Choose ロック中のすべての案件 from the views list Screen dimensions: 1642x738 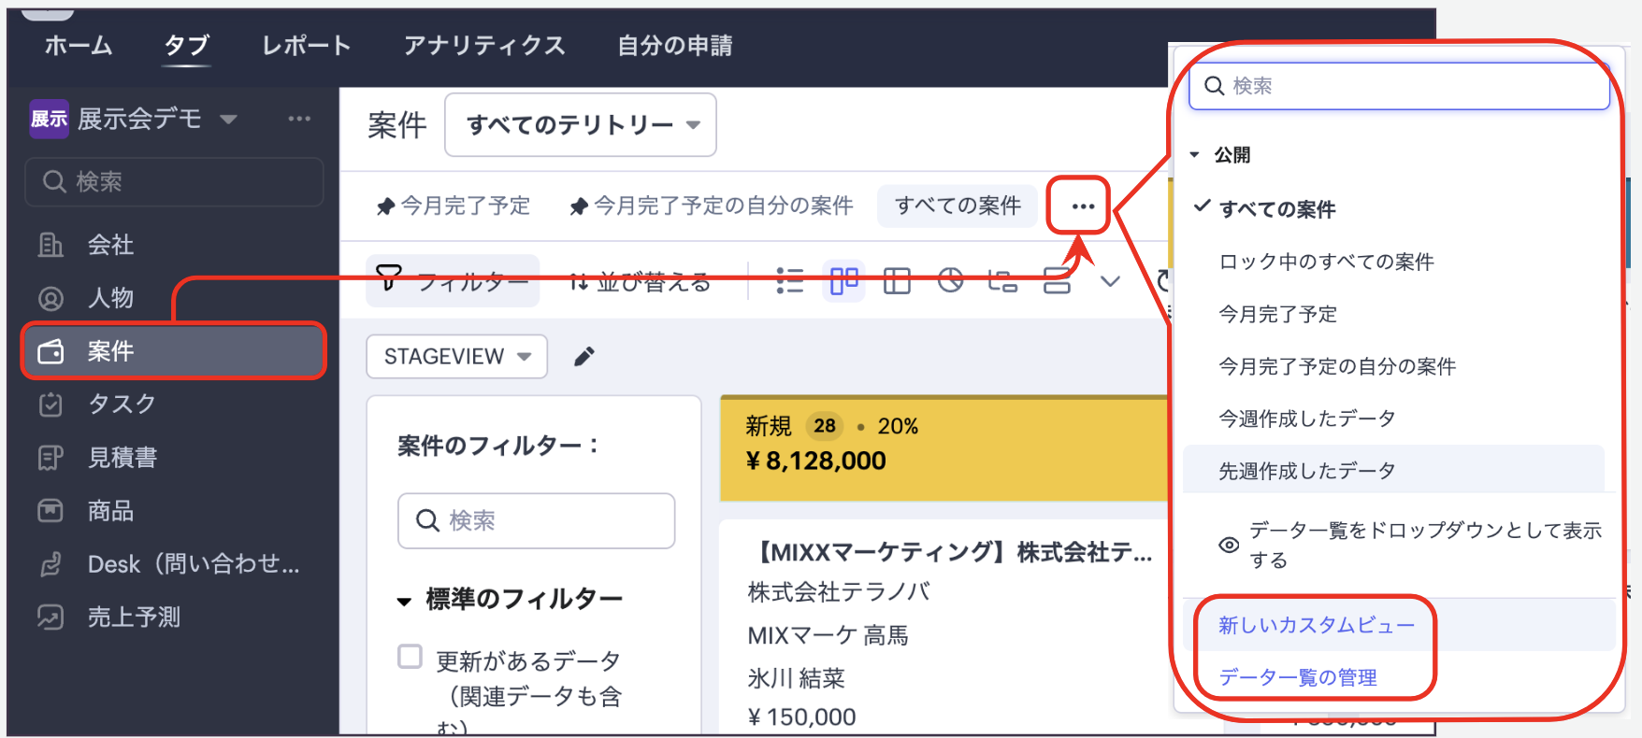pyautogui.click(x=1326, y=262)
